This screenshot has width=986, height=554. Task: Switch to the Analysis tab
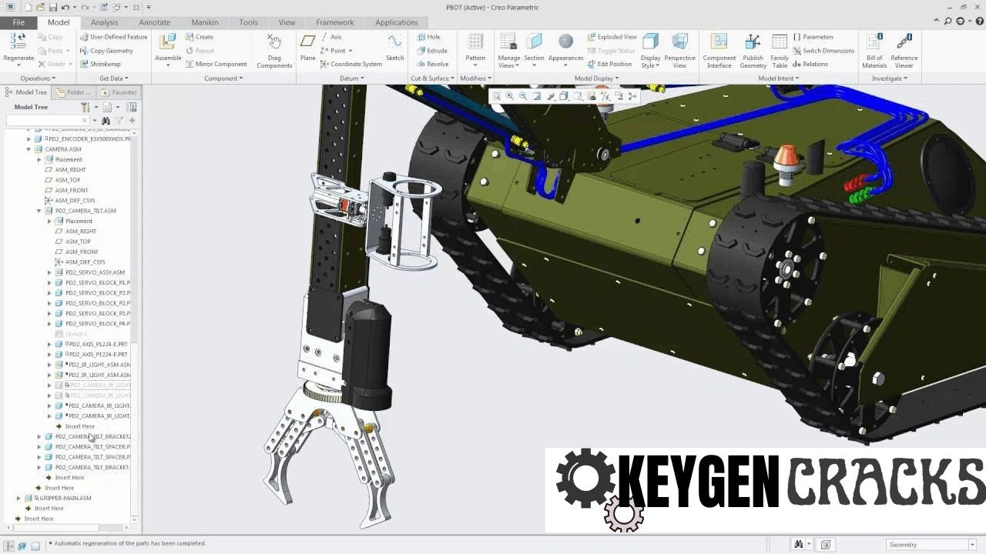point(104,22)
